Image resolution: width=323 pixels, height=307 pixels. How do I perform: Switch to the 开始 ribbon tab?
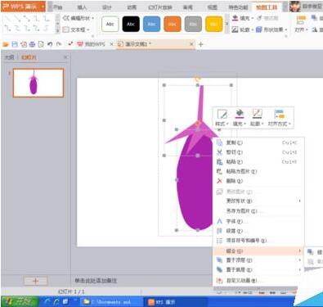[x=57, y=7]
